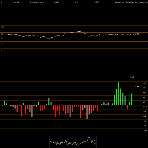Viewport: 148px width, 148px height.
Task: Click the 48 label in mini chart
Action: tap(95, 140)
